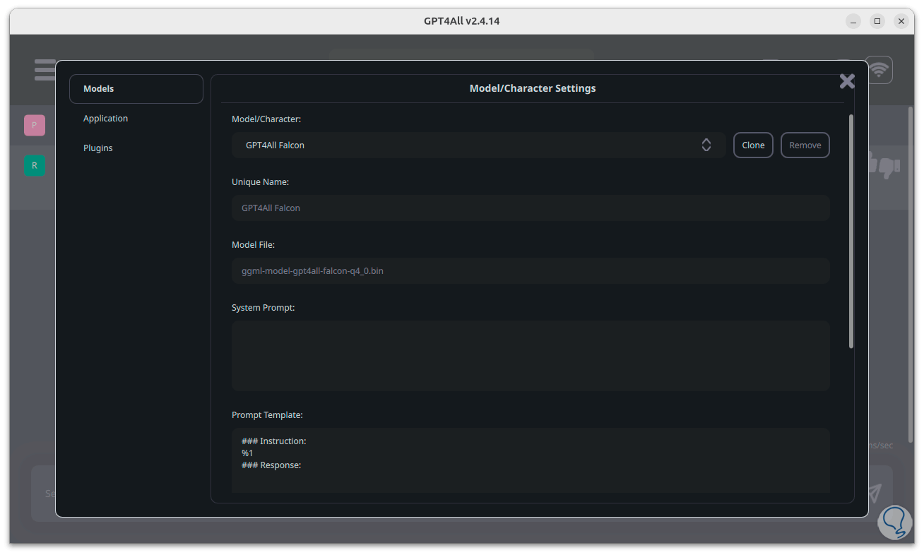This screenshot has height=555, width=924.
Task: Maximize the GPT4All window
Action: (x=877, y=21)
